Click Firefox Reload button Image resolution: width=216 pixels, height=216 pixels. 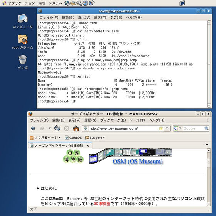(57, 128)
